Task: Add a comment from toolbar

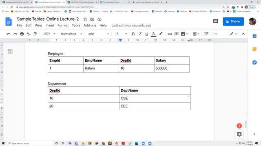Action: tap(176, 34)
